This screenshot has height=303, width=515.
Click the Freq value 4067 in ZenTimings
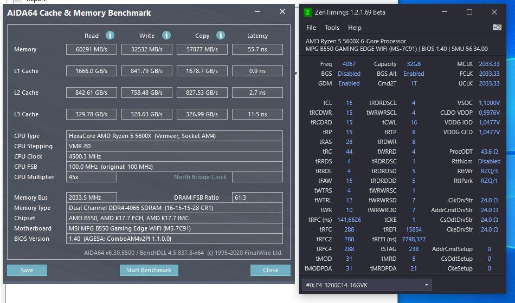349,64
